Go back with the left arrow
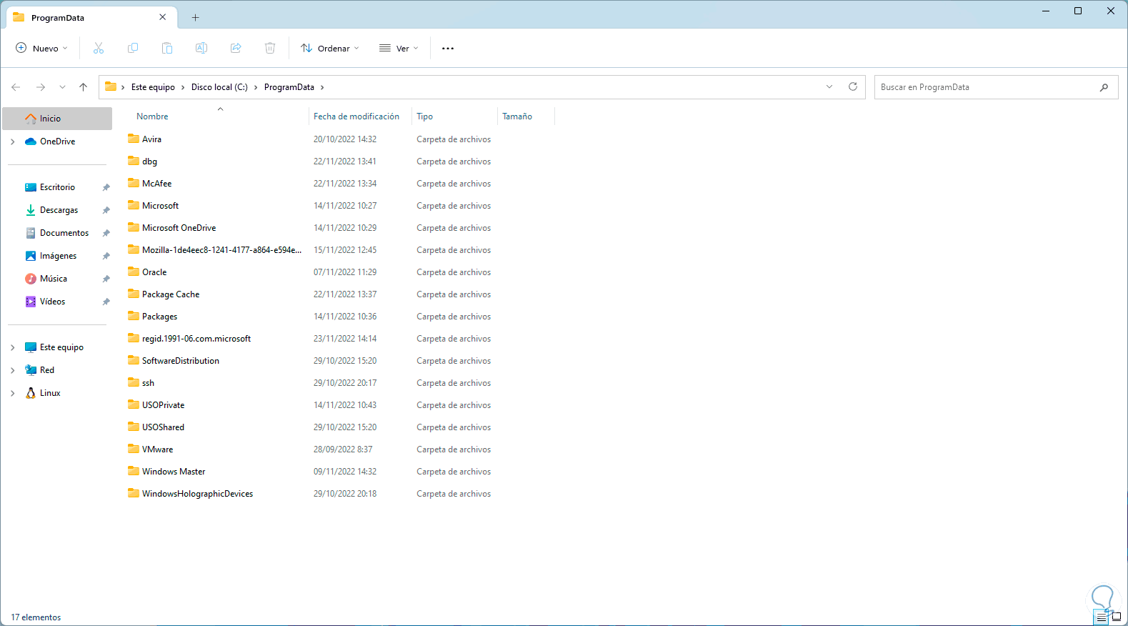The image size is (1128, 626). click(16, 87)
